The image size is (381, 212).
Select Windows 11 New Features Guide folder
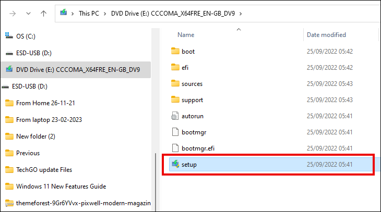[x=61, y=186]
